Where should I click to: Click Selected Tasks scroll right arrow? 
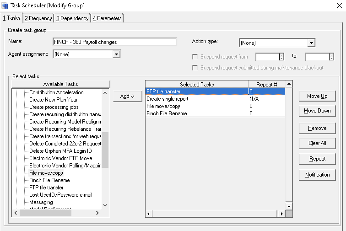pyautogui.click(x=281, y=214)
